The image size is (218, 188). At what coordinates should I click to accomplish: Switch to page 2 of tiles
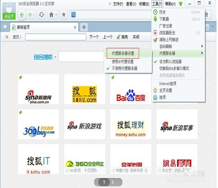[113, 182]
